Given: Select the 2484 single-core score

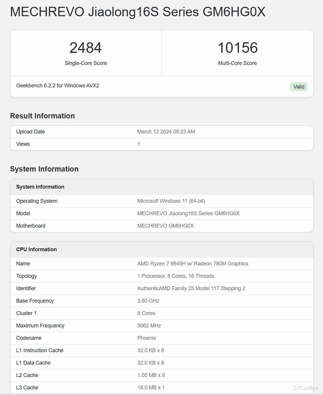Looking at the screenshot, I should click(86, 48).
